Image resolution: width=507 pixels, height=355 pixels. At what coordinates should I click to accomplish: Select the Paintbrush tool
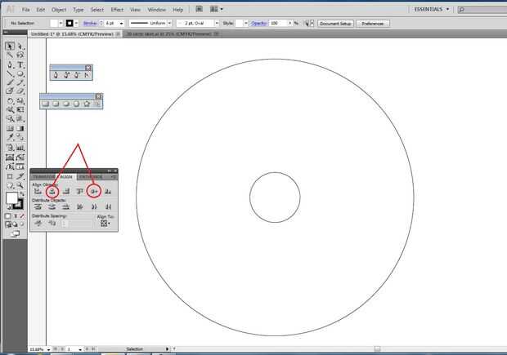tap(10, 82)
